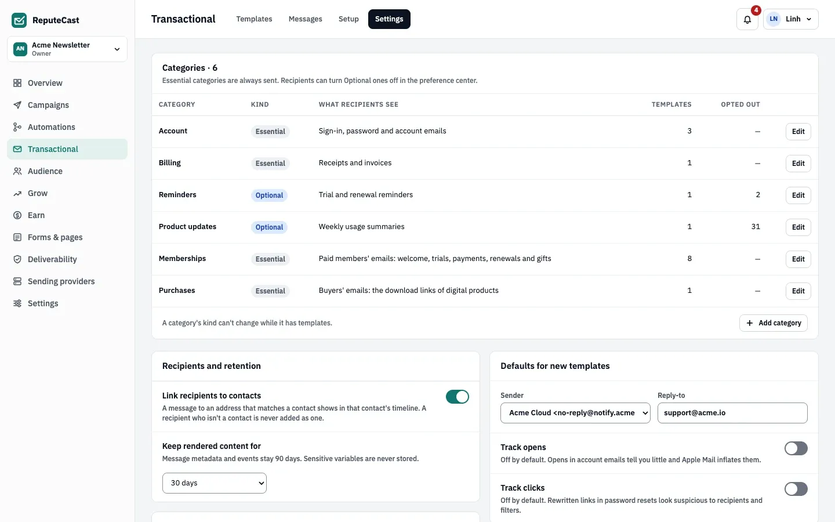Screen dimensions: 835x522
Task: Enable the Track opens switch
Action: (796, 448)
